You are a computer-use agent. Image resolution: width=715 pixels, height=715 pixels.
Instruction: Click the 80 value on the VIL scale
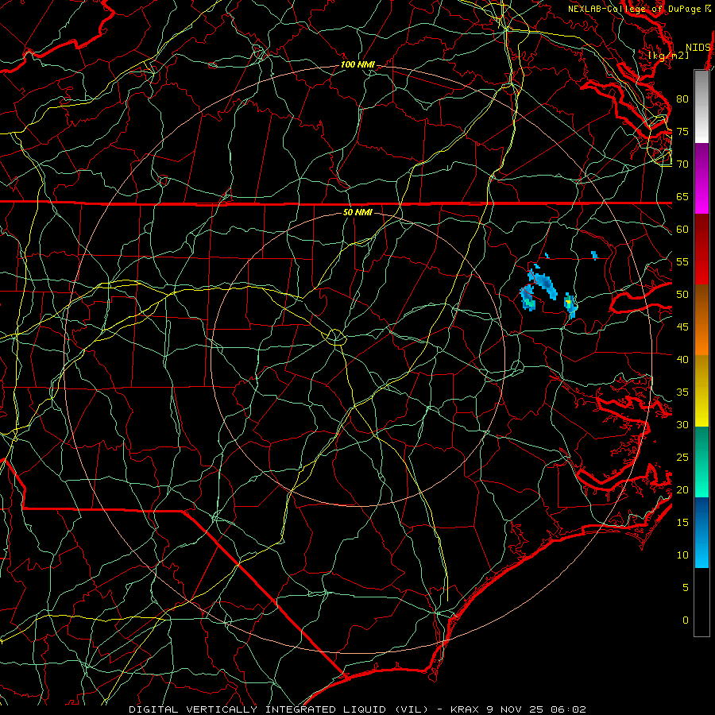[682, 99]
